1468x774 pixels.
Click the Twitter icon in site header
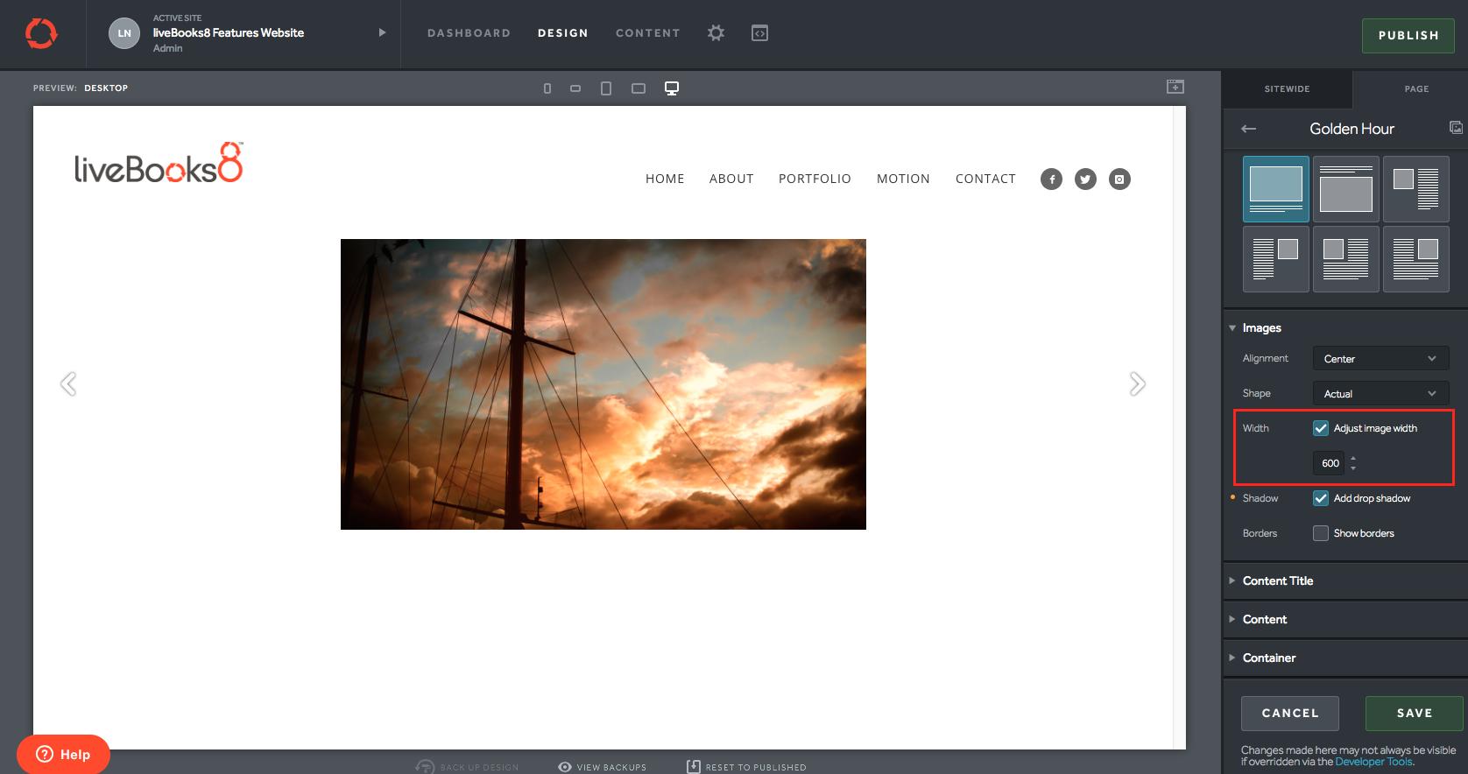click(x=1085, y=179)
